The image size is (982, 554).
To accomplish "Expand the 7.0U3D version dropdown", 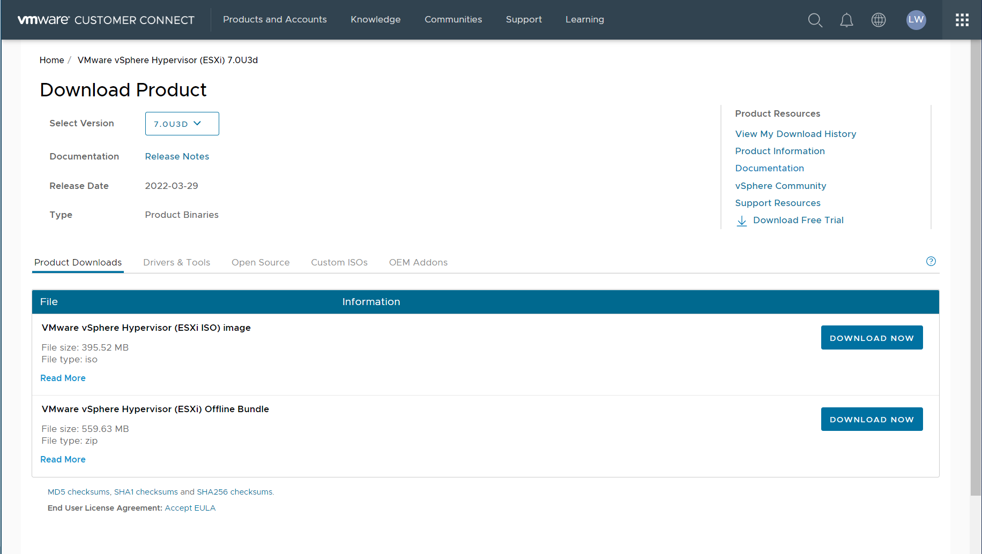I will click(x=182, y=124).
